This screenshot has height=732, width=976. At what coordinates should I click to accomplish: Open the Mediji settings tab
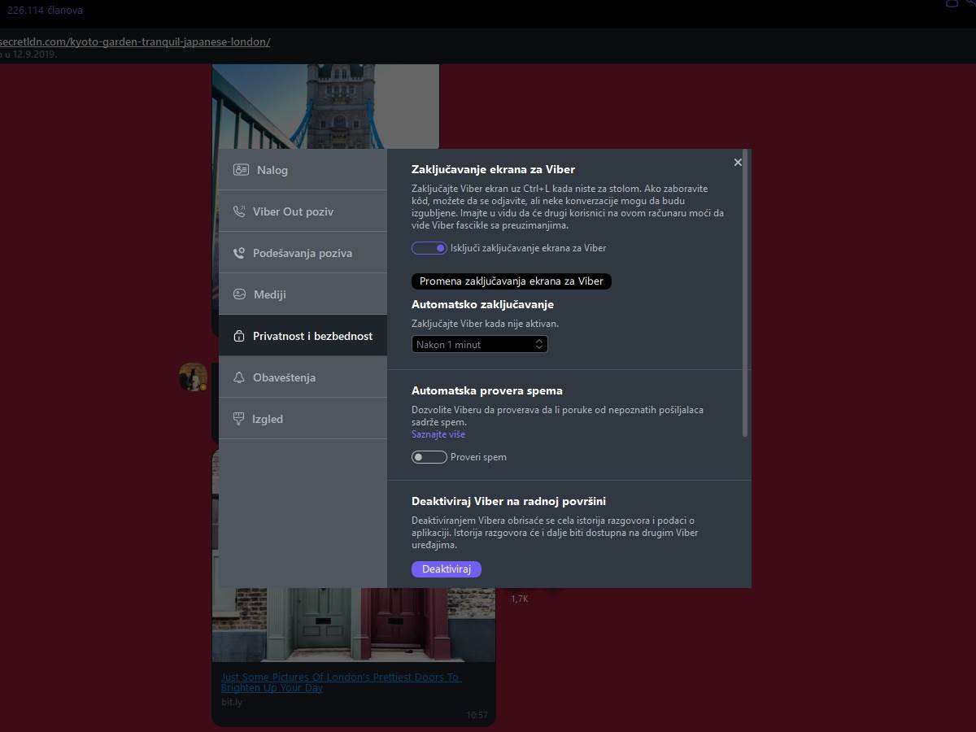[x=301, y=294]
